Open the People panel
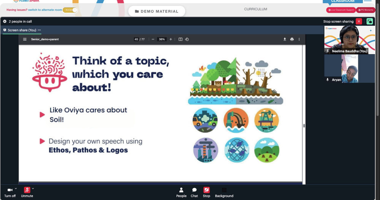 [181, 192]
